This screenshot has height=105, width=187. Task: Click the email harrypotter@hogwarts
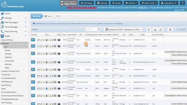(143, 62)
